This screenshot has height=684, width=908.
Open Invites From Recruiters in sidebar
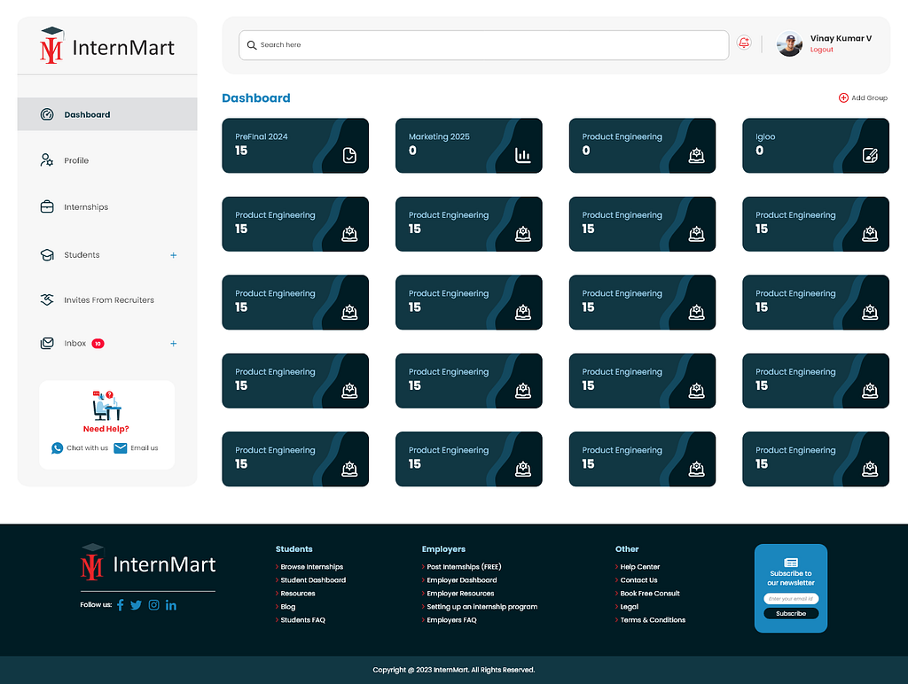(108, 300)
